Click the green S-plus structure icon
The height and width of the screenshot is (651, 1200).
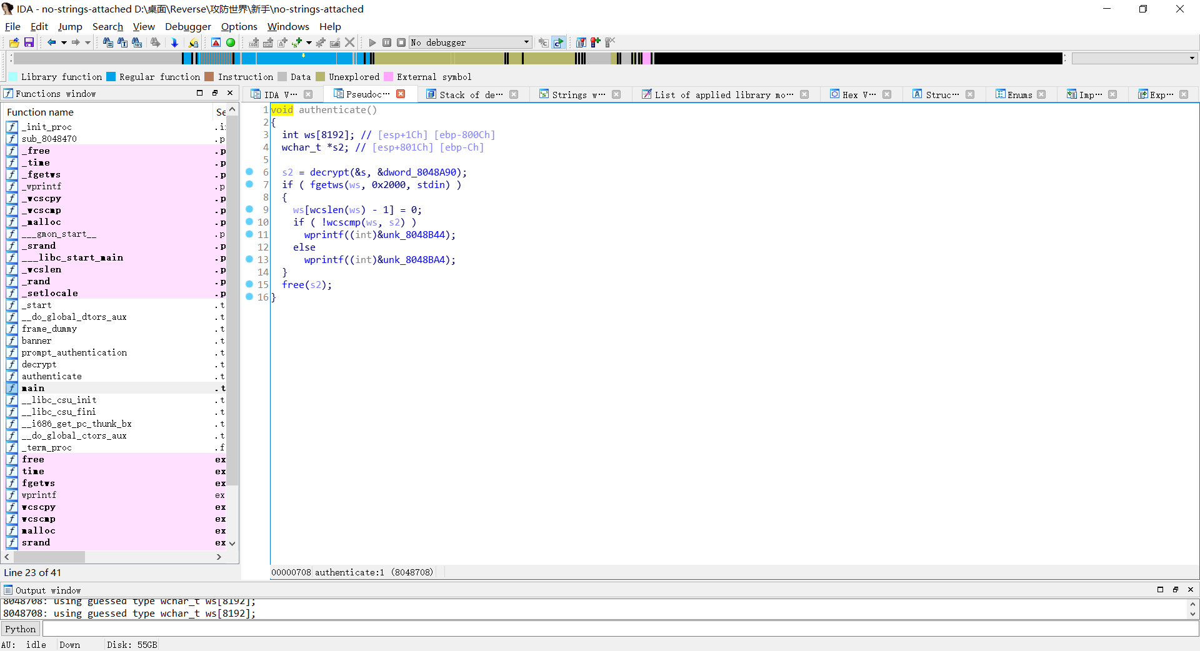(297, 42)
